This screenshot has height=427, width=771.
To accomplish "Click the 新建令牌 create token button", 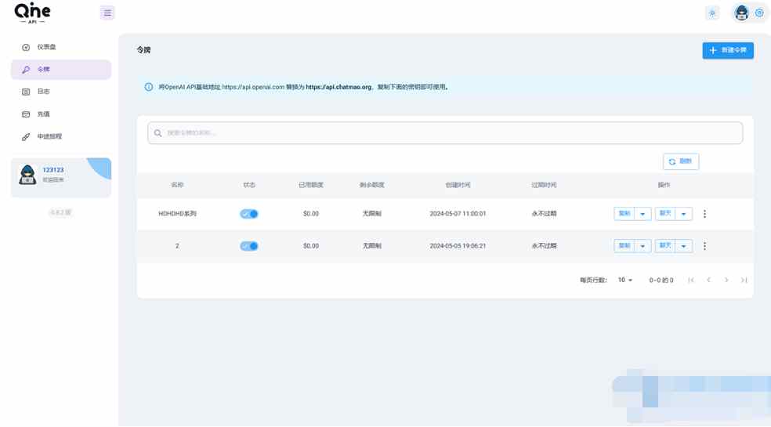I will point(728,50).
